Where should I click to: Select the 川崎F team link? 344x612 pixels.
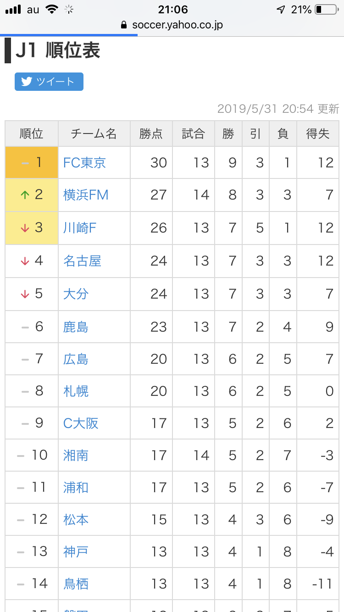point(80,228)
